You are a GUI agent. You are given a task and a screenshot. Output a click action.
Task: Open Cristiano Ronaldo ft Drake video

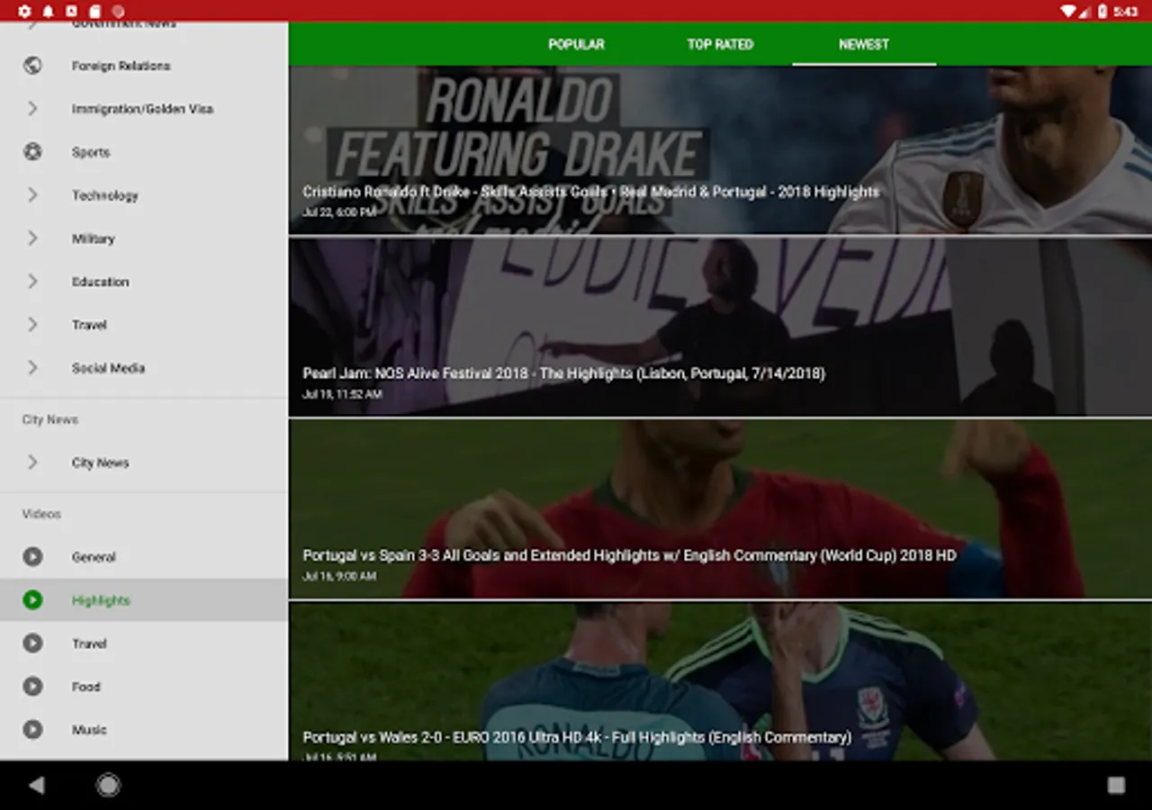(x=720, y=149)
